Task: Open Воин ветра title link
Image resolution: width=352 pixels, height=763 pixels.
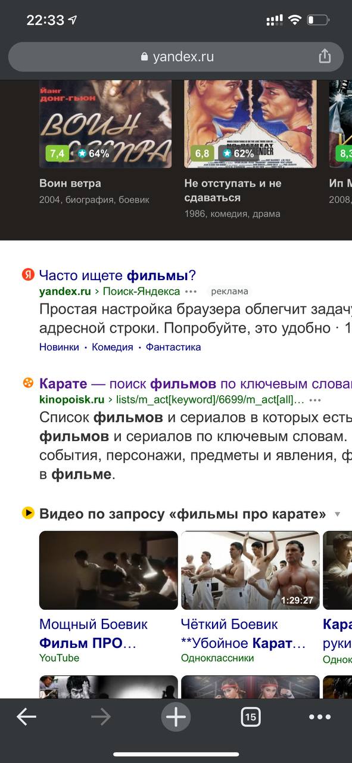Action: point(70,183)
